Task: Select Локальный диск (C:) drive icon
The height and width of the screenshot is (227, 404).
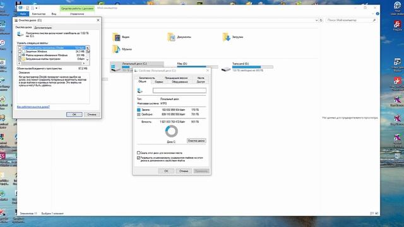Action: point(116,68)
